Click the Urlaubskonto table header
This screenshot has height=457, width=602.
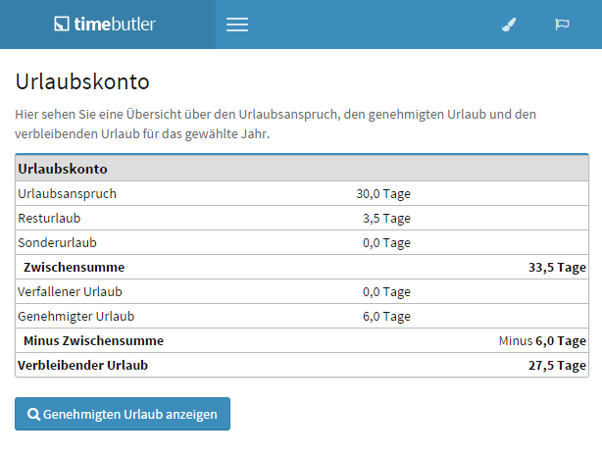(302, 169)
